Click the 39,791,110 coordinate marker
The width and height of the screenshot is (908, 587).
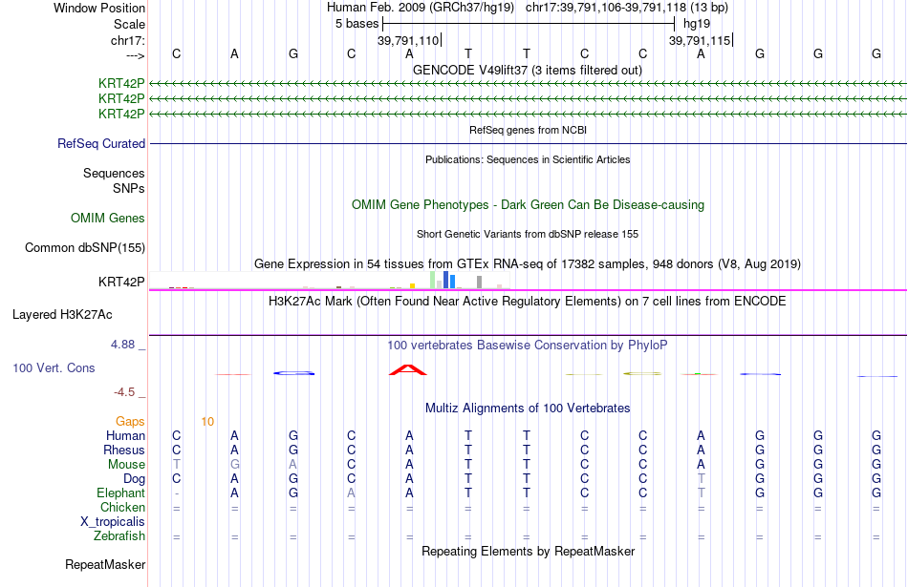(x=408, y=40)
